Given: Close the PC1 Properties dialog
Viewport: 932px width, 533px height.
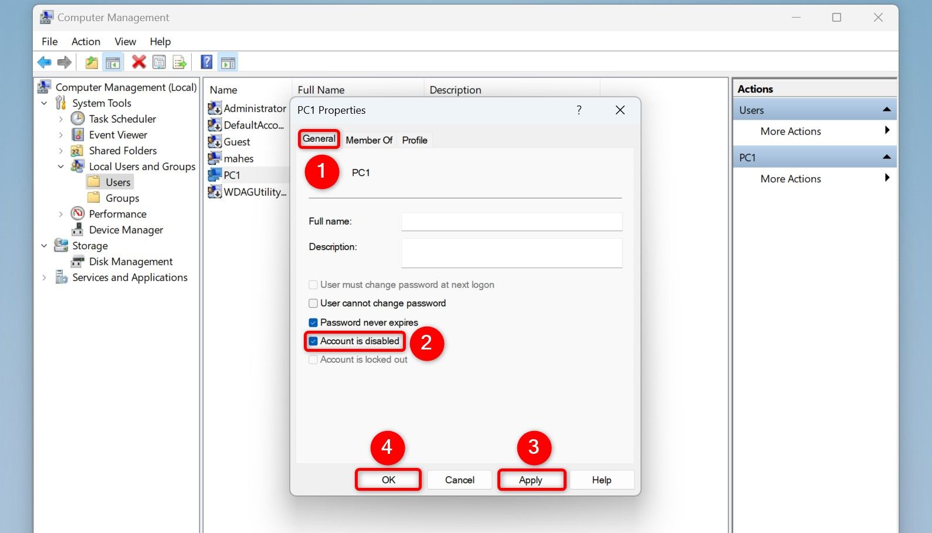Looking at the screenshot, I should (620, 110).
